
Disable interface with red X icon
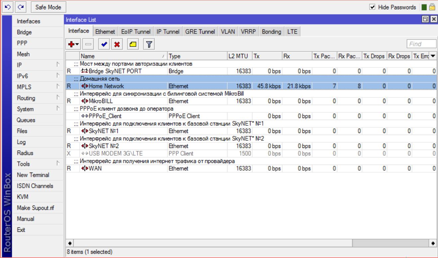(x=117, y=44)
